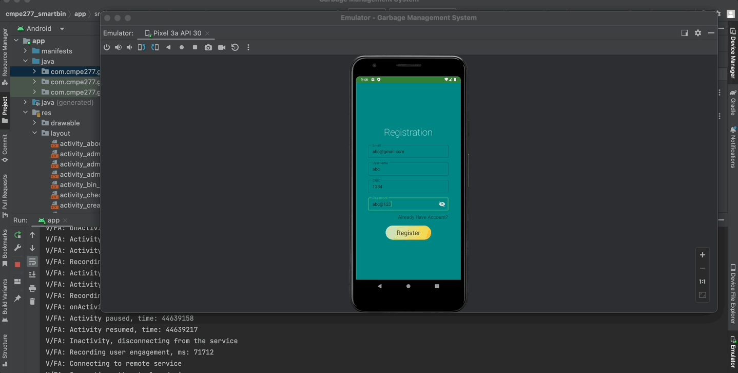Toggle emulator window display mode icon
Viewport: 738px width, 373px height.
pos(685,33)
